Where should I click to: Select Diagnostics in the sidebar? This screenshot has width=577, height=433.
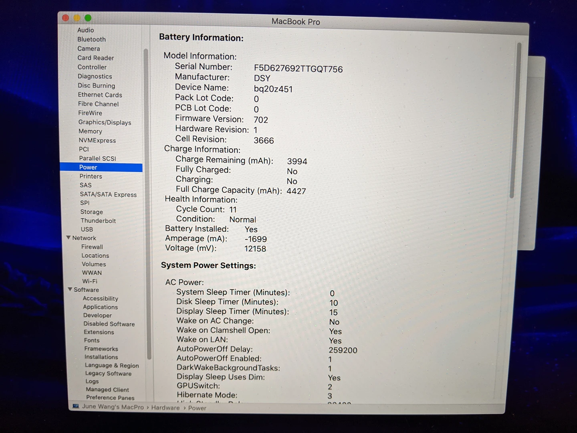[x=95, y=76]
